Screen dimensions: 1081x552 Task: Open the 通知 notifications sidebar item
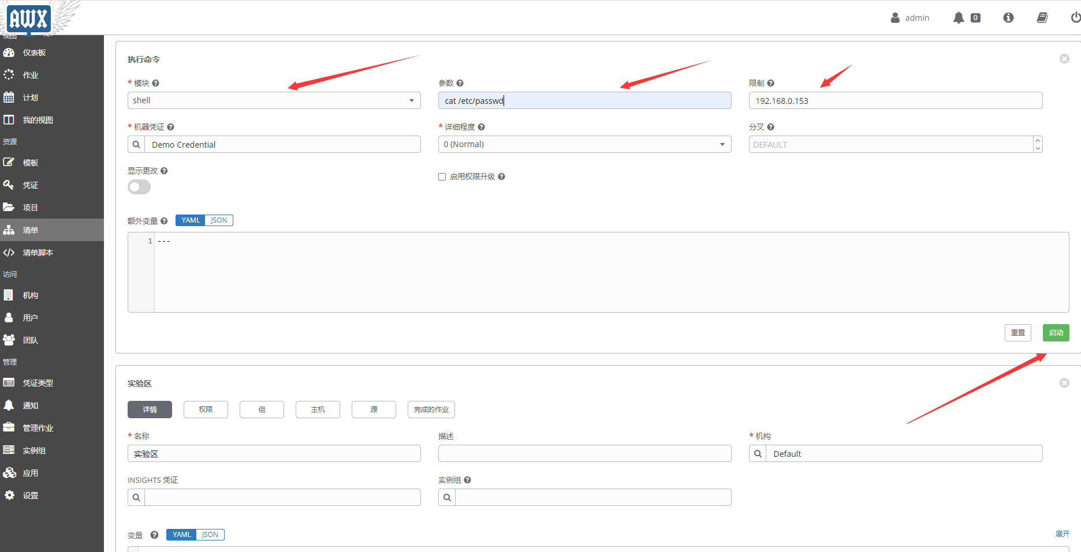click(30, 405)
